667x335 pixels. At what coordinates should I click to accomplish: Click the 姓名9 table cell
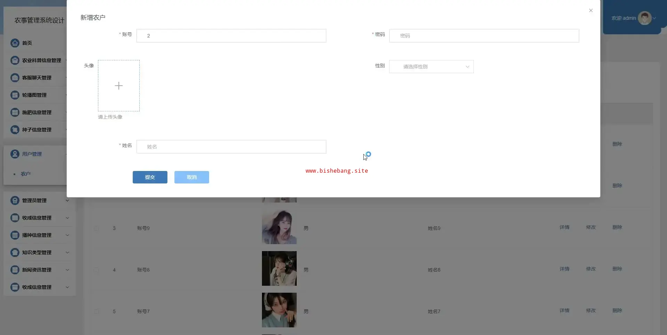(434, 228)
